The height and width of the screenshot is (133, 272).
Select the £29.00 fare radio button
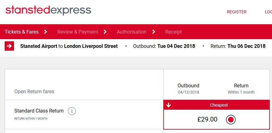231,120
